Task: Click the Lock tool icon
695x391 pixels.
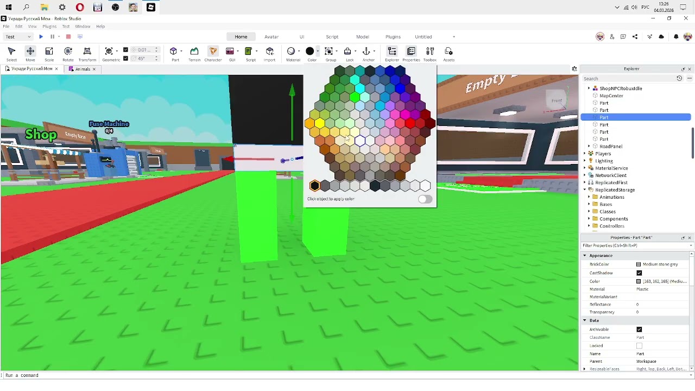Action: coord(347,51)
